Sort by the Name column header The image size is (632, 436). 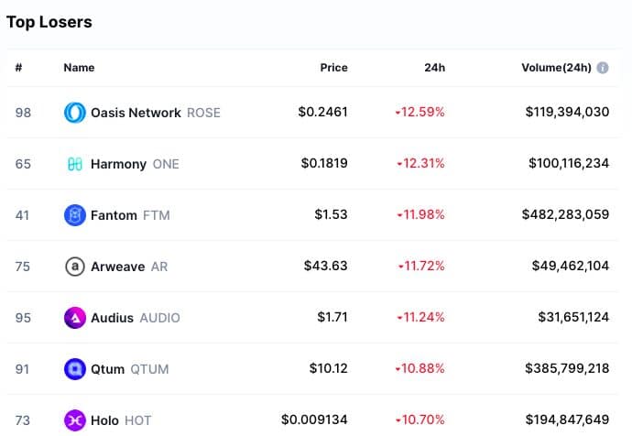pos(79,68)
